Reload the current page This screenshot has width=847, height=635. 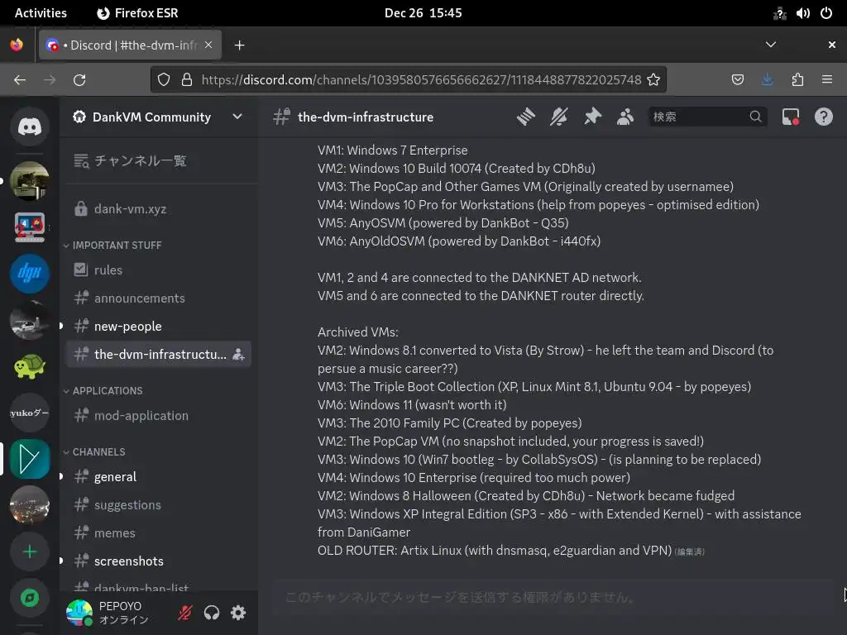79,80
